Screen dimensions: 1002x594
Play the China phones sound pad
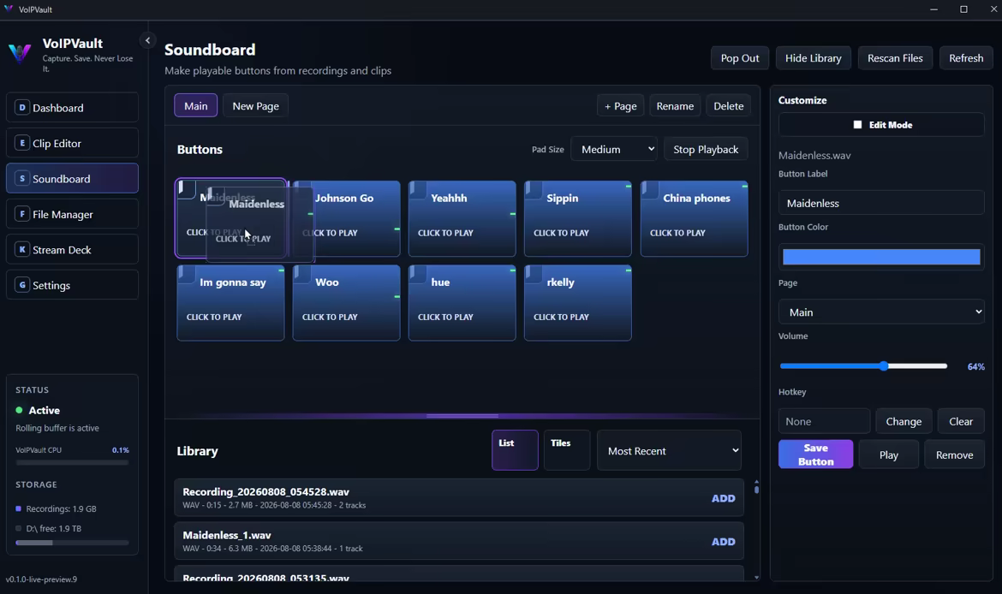(694, 218)
